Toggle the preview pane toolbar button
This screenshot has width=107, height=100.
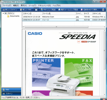(x=36, y=10)
